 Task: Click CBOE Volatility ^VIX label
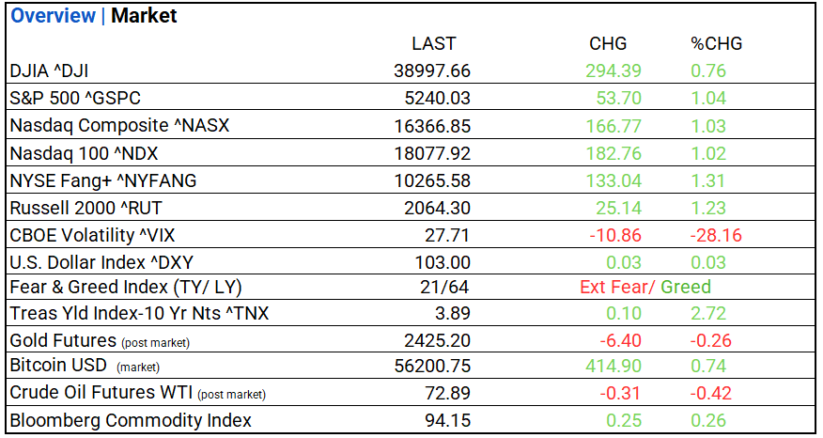click(96, 234)
